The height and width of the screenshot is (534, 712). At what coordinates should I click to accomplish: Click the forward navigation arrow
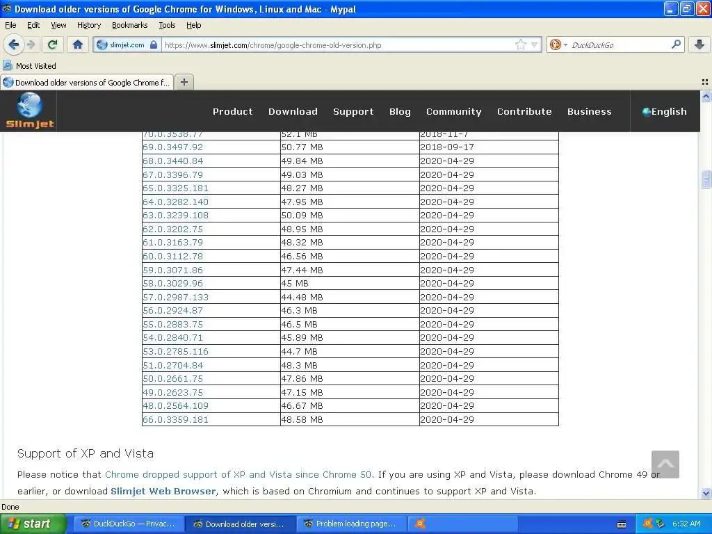[x=31, y=44]
